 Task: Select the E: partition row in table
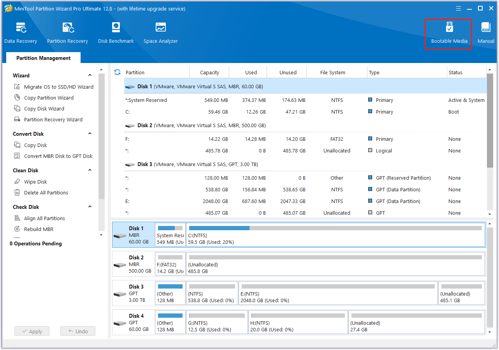(305, 201)
